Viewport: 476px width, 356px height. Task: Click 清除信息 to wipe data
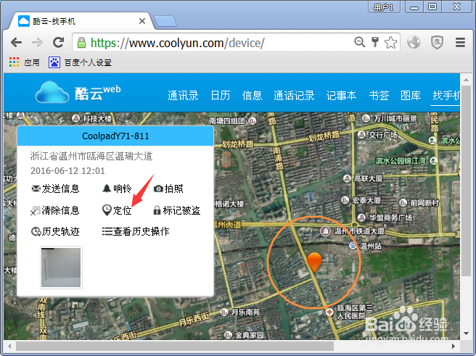click(55, 210)
